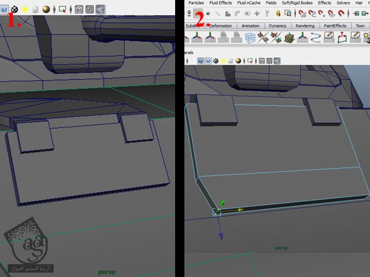Click the lattice cage shelf icon

[250, 38]
